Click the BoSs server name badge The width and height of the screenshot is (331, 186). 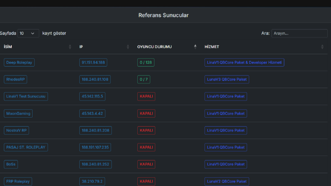[11, 164]
